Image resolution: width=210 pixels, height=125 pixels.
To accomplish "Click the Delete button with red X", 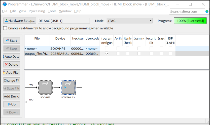I will [x=12, y=64].
